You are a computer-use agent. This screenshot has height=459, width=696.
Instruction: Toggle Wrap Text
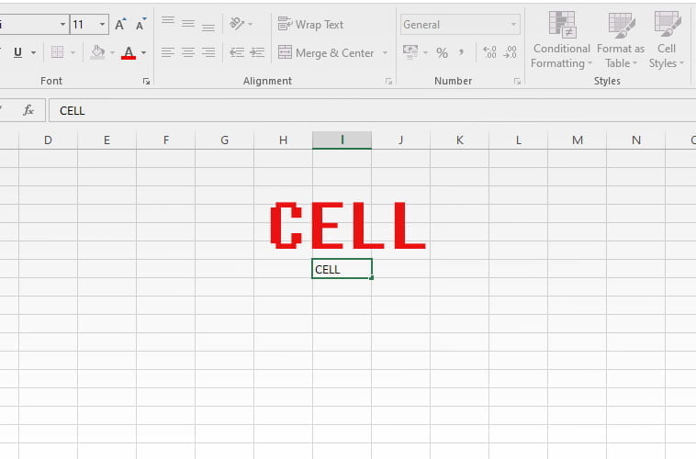[x=310, y=25]
